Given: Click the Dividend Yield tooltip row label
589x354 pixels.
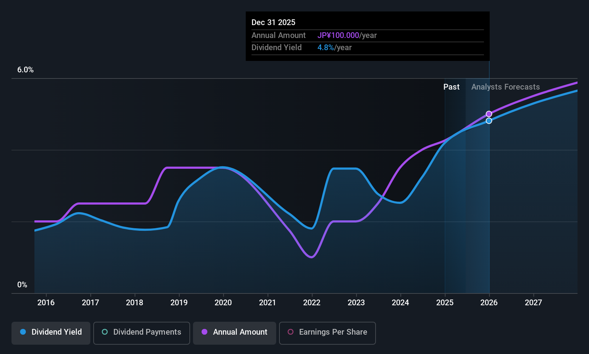Looking at the screenshot, I should [x=277, y=48].
